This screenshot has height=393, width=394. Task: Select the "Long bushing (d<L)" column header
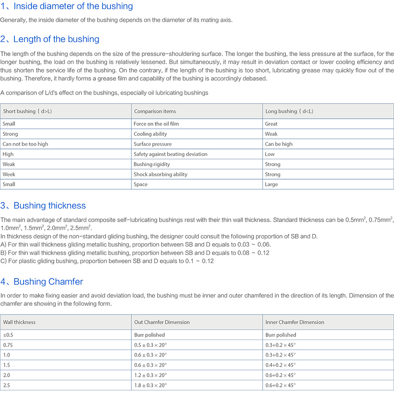[289, 111]
